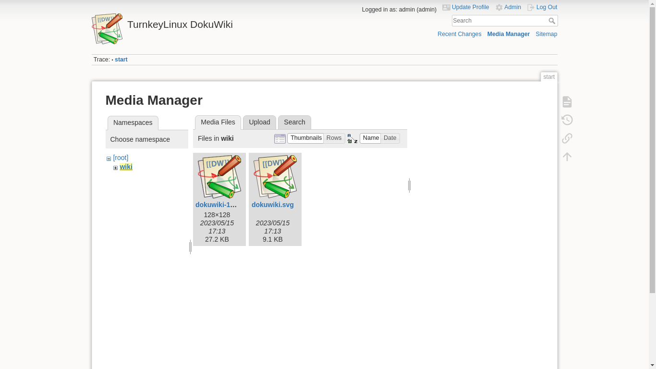Screen dimensions: 656x369
Task: Switch file view to Rows
Action: click(x=334, y=138)
